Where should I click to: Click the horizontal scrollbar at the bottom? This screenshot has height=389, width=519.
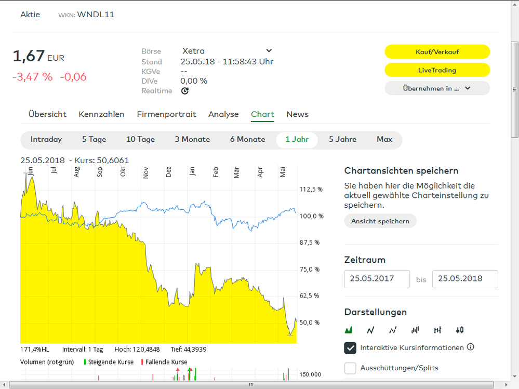pyautogui.click(x=251, y=385)
